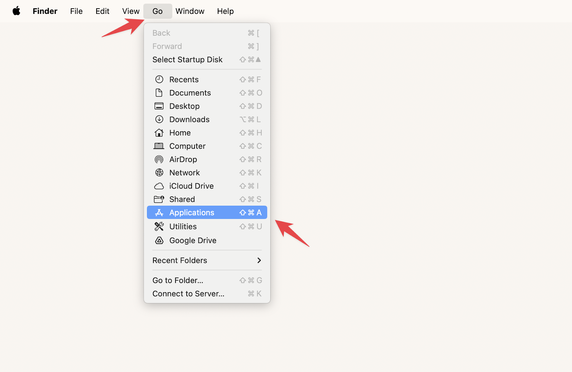Click Go to Folder option
This screenshot has width=572, height=372.
pyautogui.click(x=178, y=280)
